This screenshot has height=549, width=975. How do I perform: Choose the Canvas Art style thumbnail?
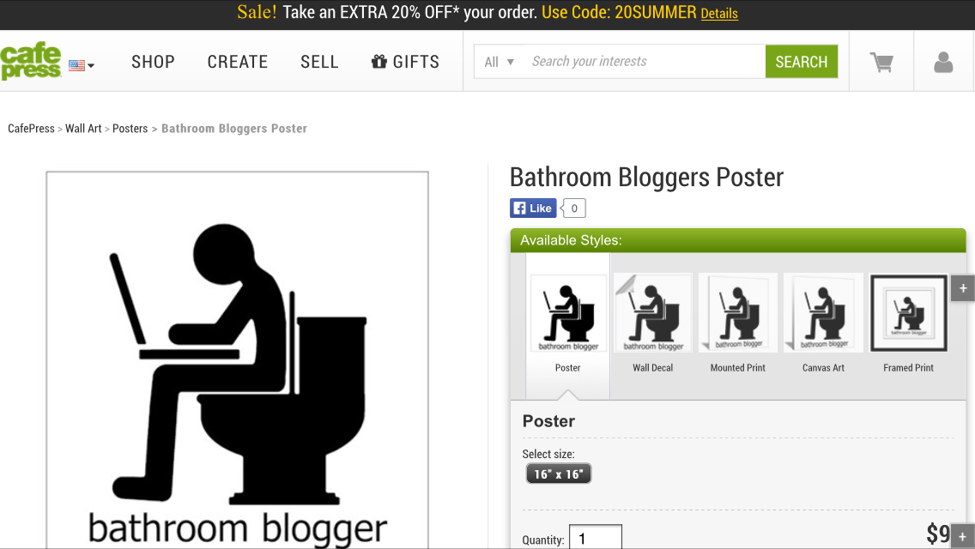click(823, 323)
